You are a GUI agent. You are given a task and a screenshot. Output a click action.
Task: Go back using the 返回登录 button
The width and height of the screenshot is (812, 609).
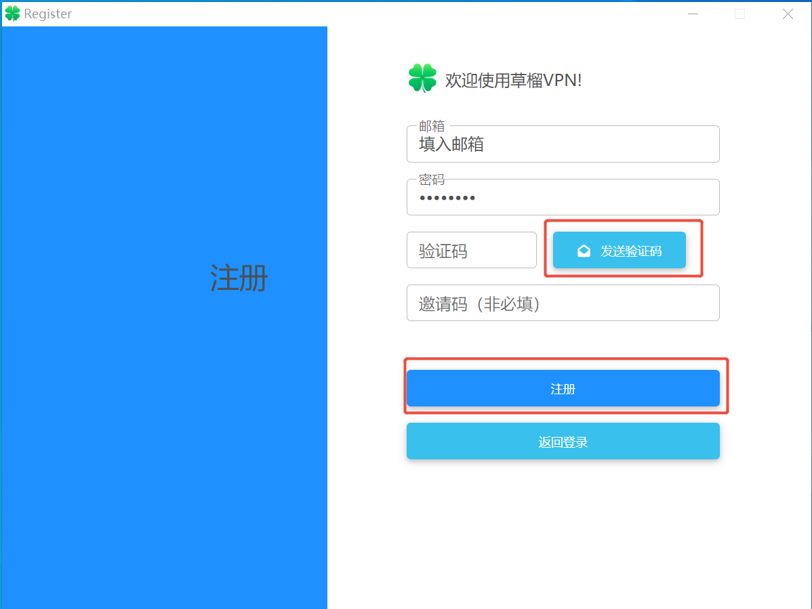coord(563,442)
